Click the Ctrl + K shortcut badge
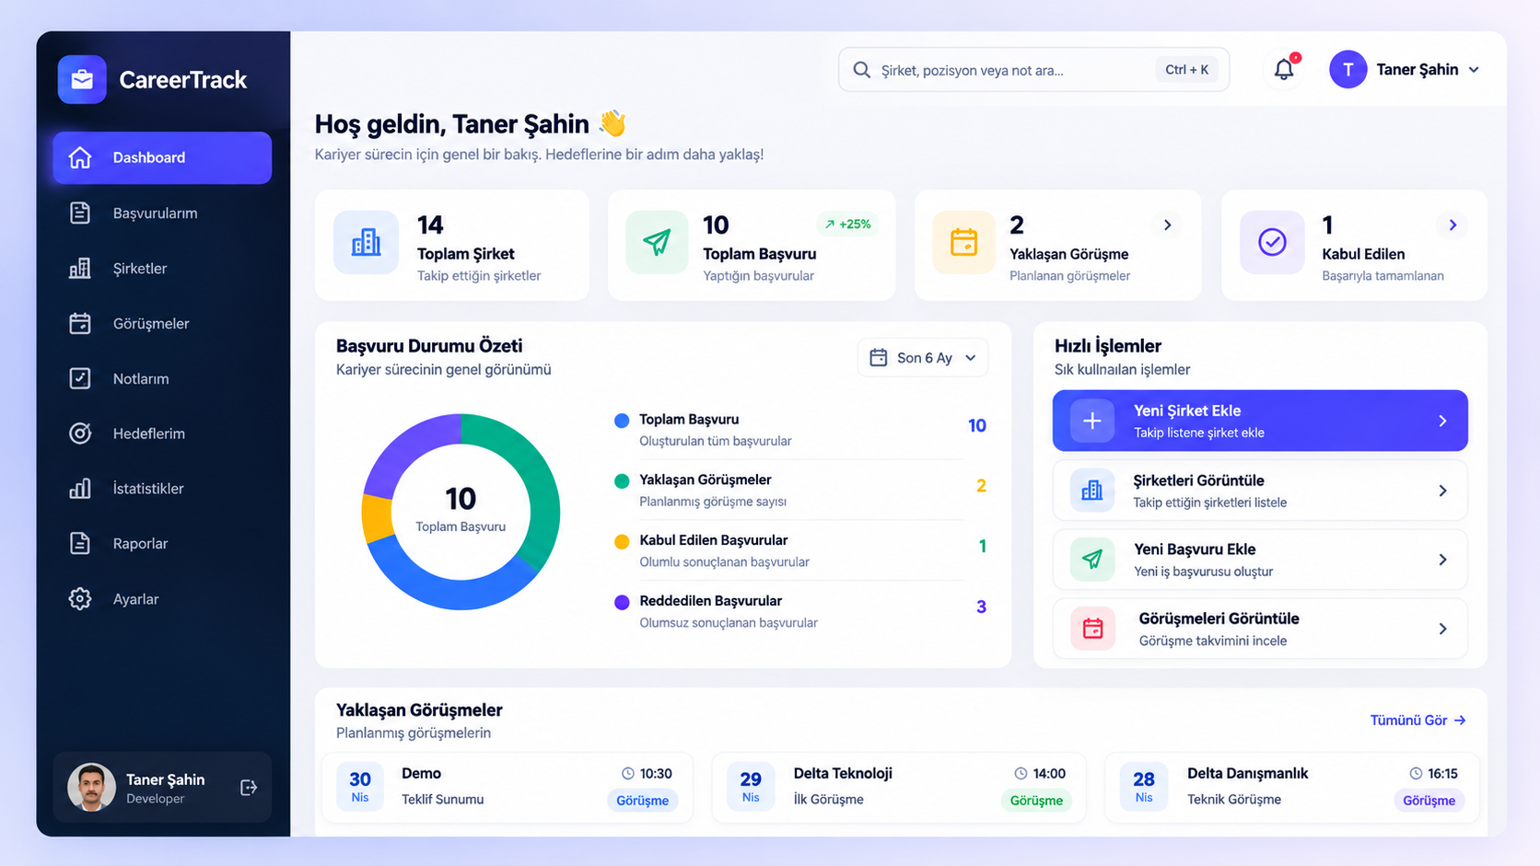The width and height of the screenshot is (1540, 866). click(1186, 70)
